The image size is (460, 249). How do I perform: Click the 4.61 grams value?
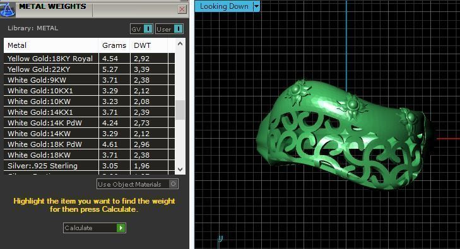(x=110, y=144)
